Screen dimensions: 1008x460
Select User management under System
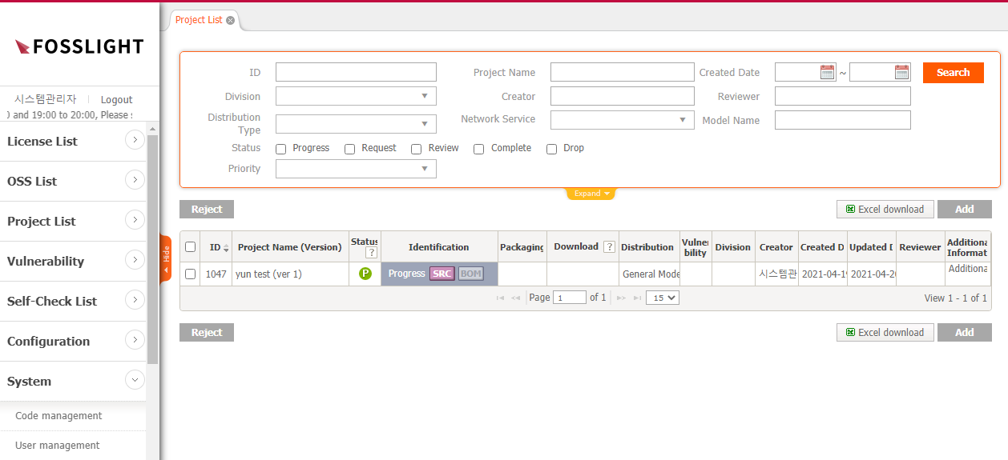[58, 446]
